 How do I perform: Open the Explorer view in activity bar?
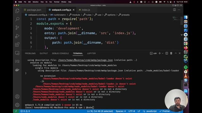click(17, 11)
